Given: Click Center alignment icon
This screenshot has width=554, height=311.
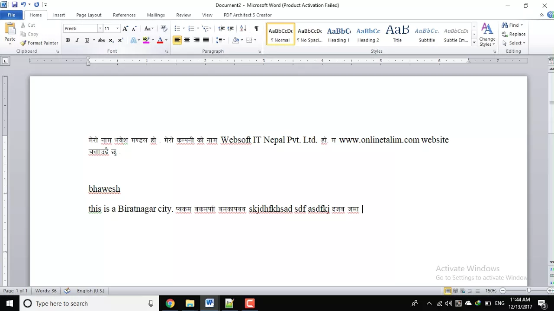Looking at the screenshot, I should click(x=187, y=40).
